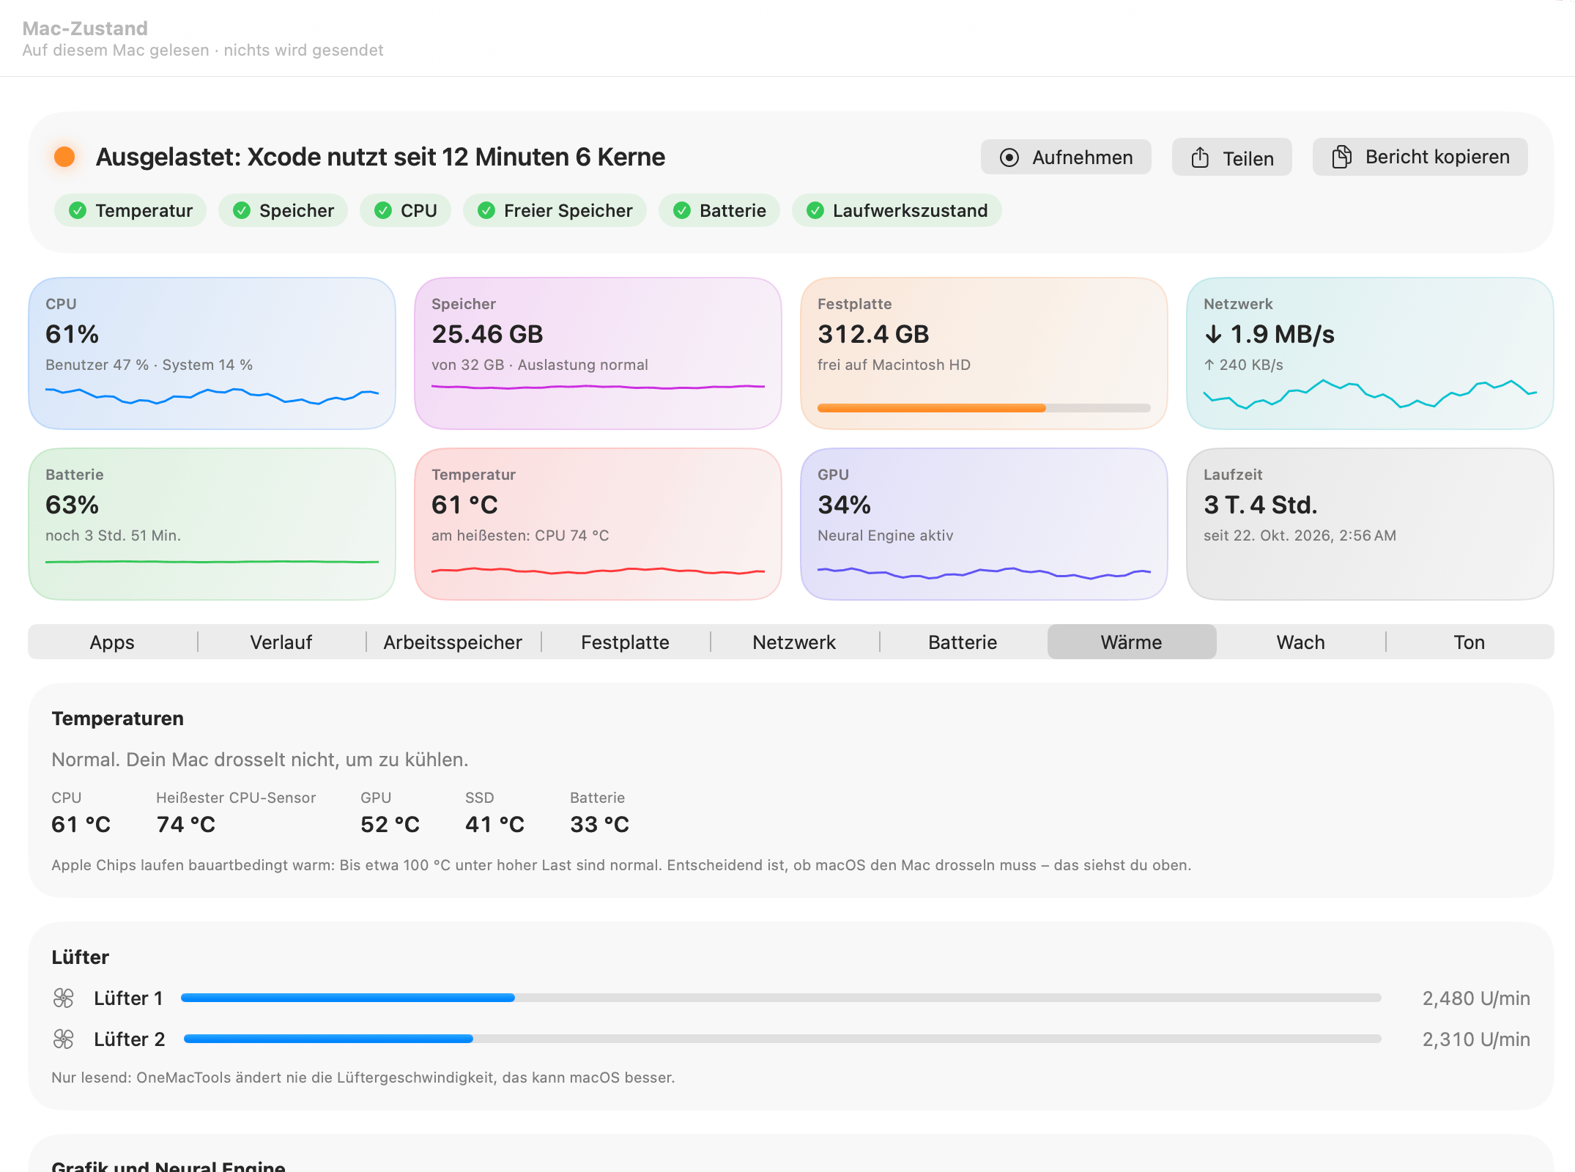Open the CPU 61% card
The height and width of the screenshot is (1172, 1575).
pyautogui.click(x=212, y=353)
